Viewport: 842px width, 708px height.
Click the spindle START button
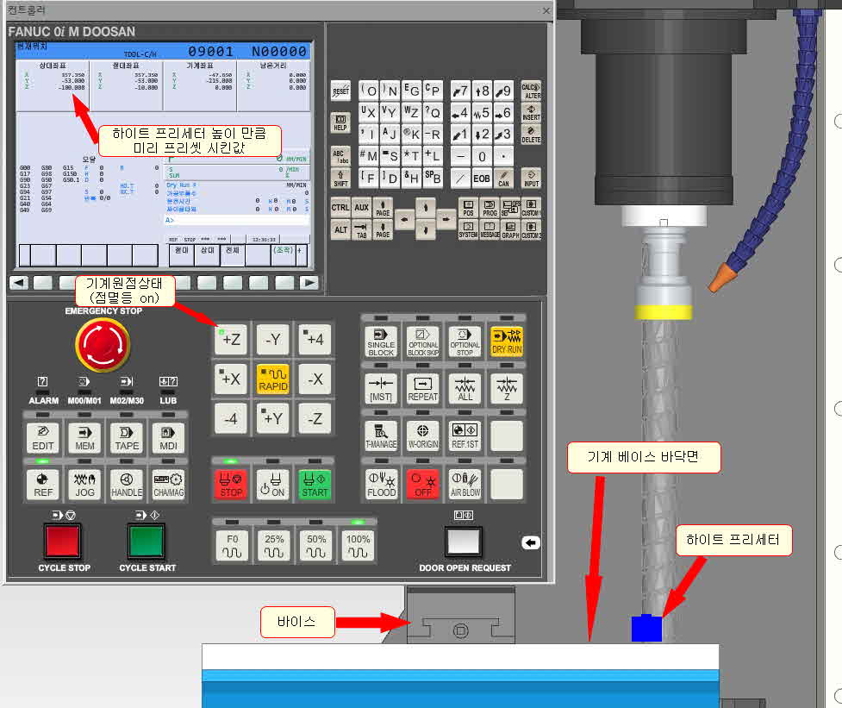point(315,485)
